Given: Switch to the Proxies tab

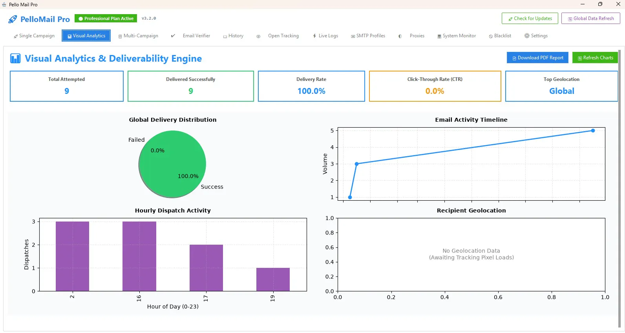Looking at the screenshot, I should click(411, 36).
